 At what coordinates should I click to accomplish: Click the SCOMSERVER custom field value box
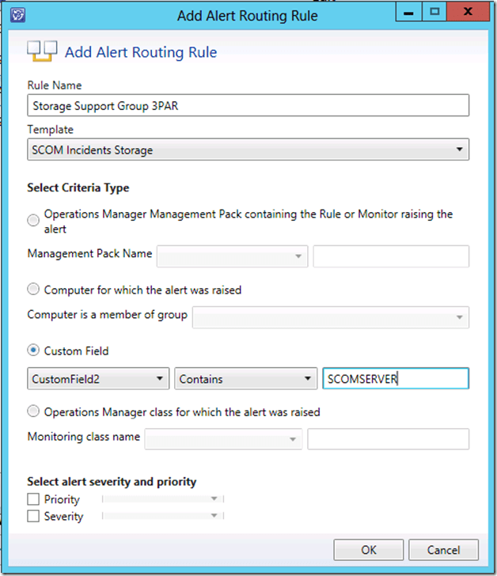[395, 379]
